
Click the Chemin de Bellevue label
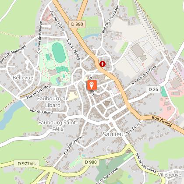[39, 38]
